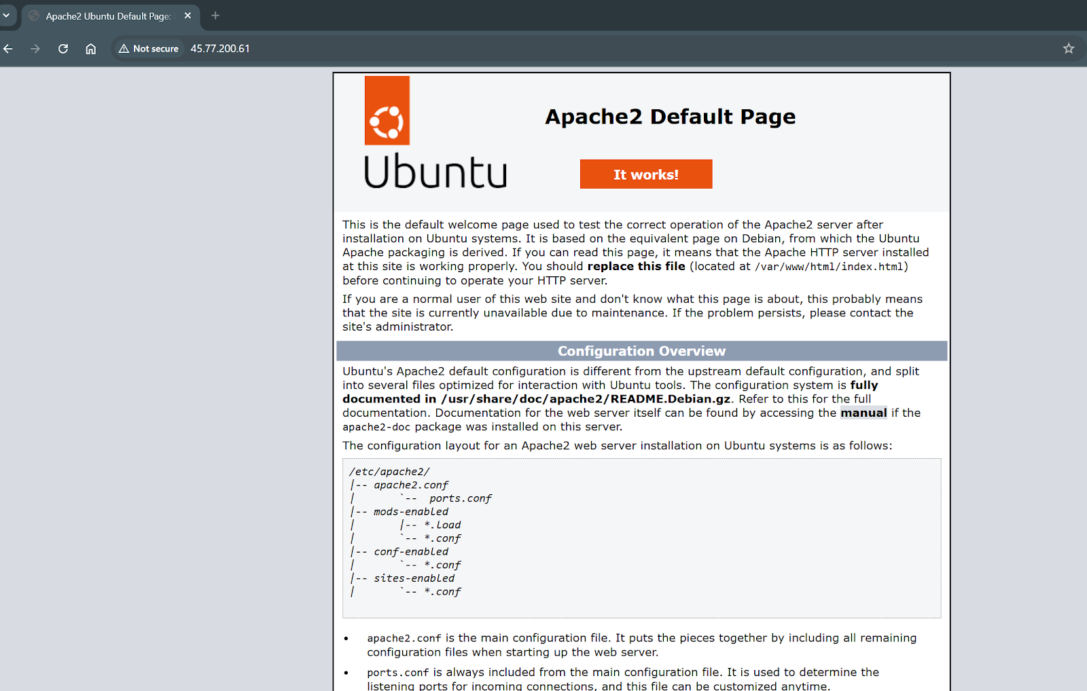Bookmark this page with the star icon
This screenshot has height=691, width=1087.
point(1068,49)
